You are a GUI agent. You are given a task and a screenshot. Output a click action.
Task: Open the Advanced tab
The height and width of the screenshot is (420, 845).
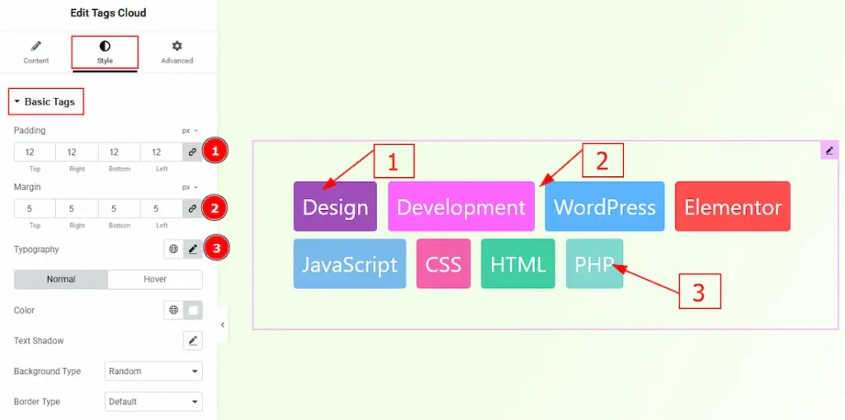click(177, 52)
